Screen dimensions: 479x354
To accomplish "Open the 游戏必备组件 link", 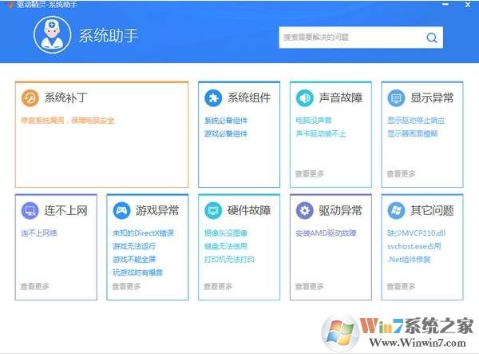I will pos(225,133).
